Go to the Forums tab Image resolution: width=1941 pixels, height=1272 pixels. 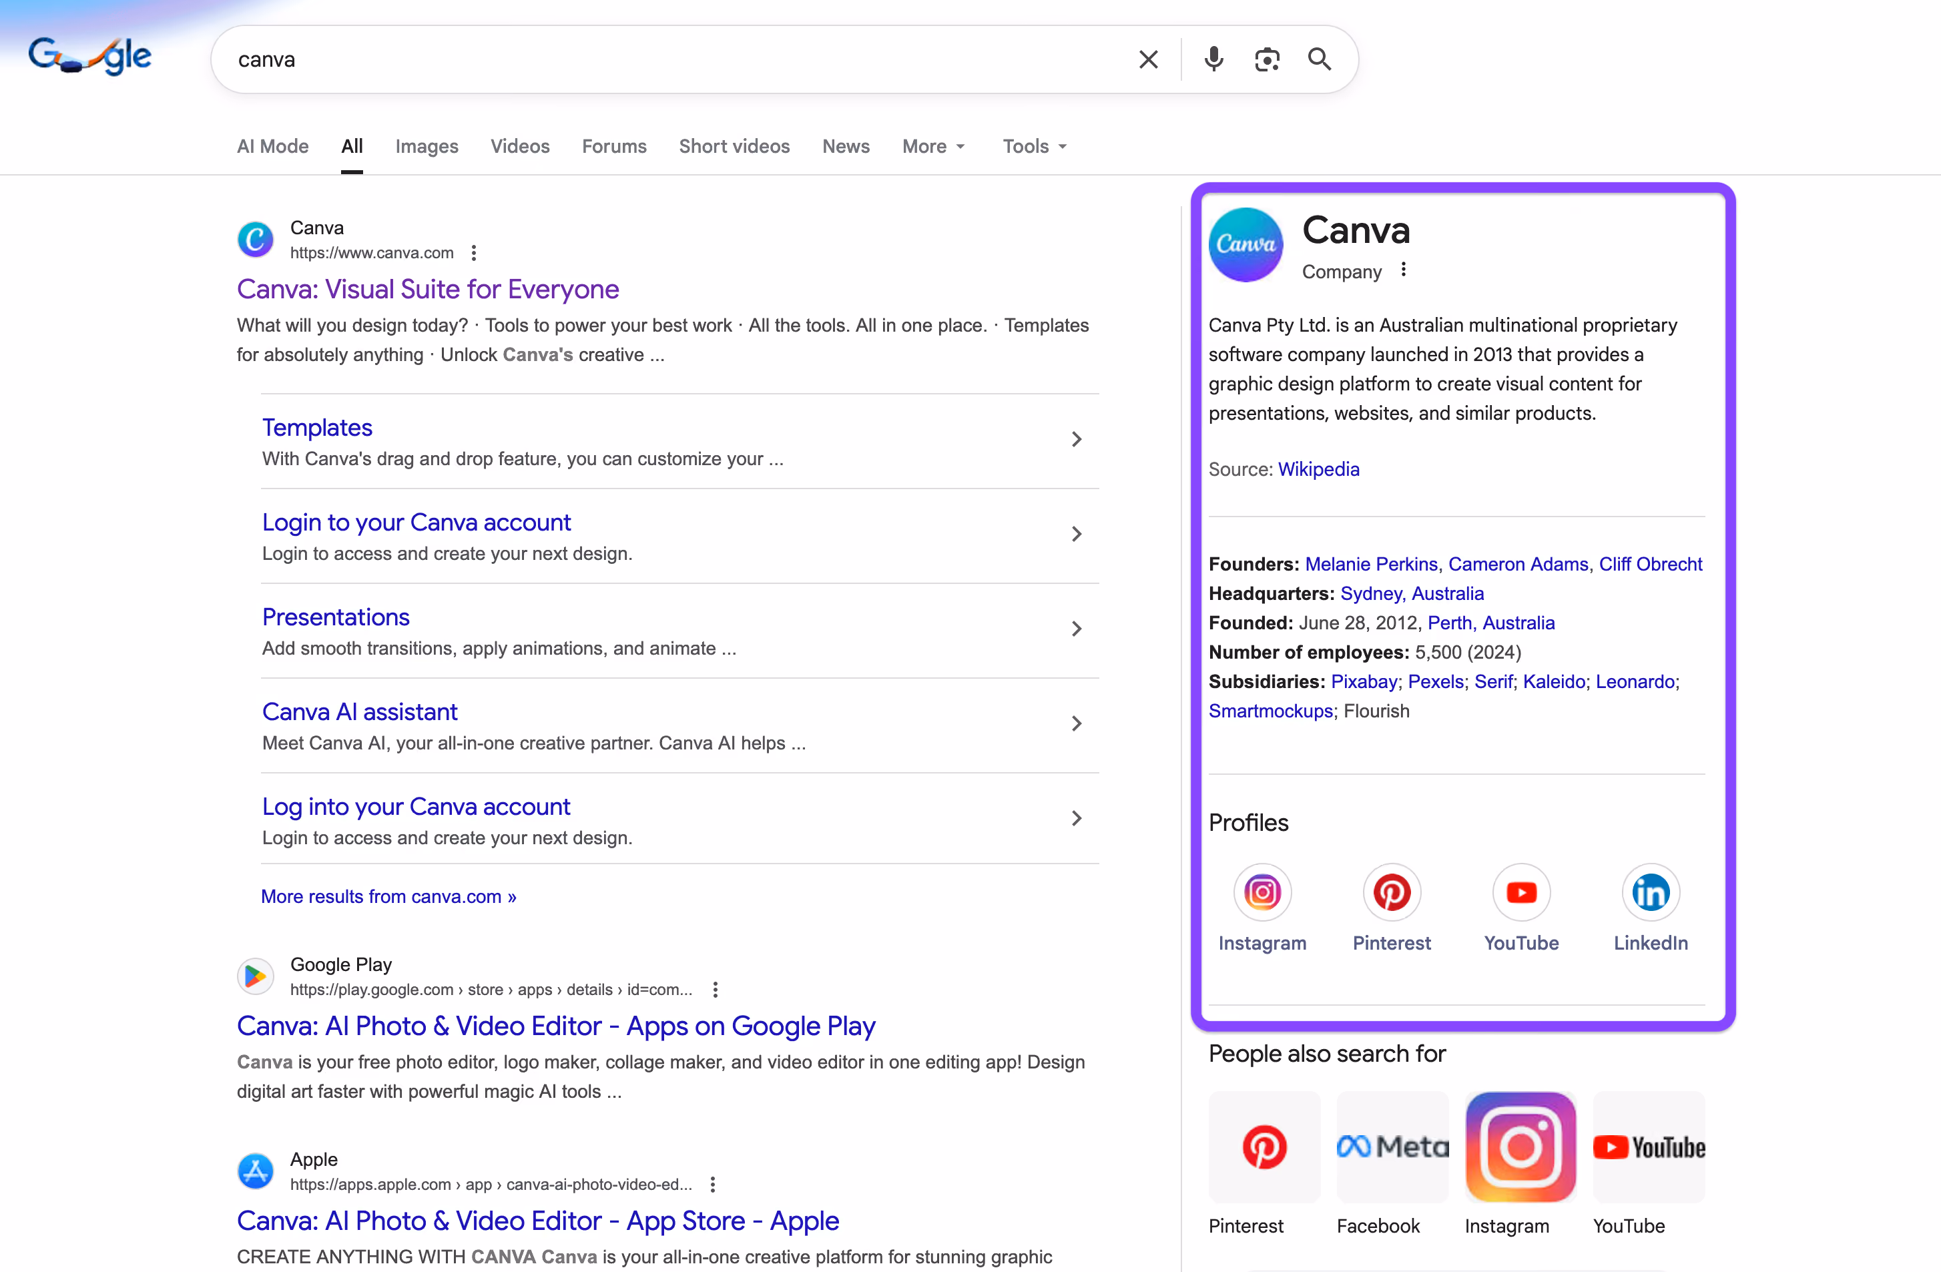tap(614, 147)
